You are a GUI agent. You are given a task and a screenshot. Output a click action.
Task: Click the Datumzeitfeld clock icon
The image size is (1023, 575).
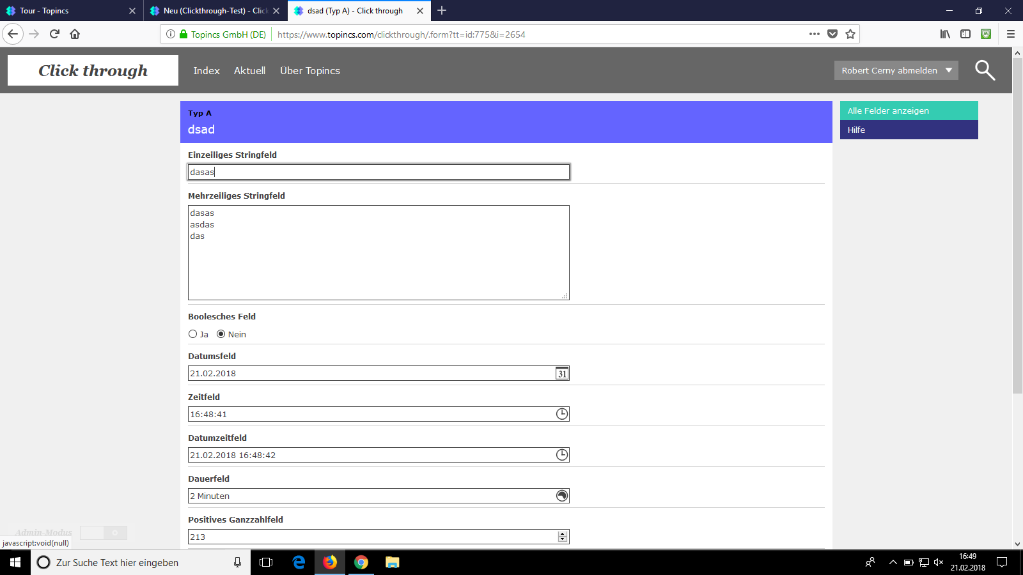[x=561, y=455]
